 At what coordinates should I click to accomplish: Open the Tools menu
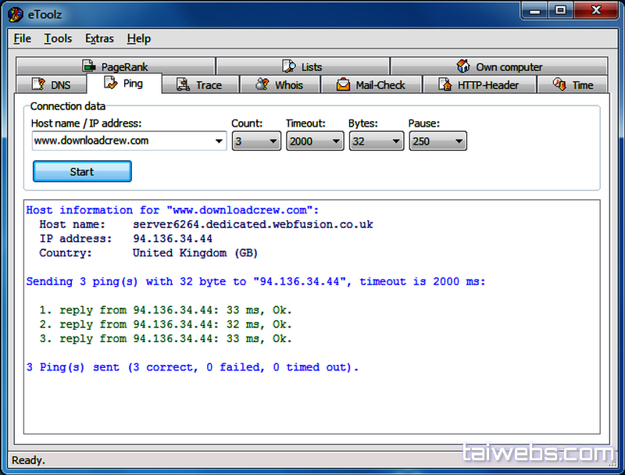pyautogui.click(x=58, y=38)
